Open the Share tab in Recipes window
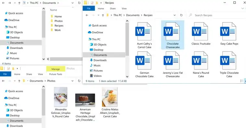This screenshot has width=246, height=128. pyautogui.click(x=113, y=8)
